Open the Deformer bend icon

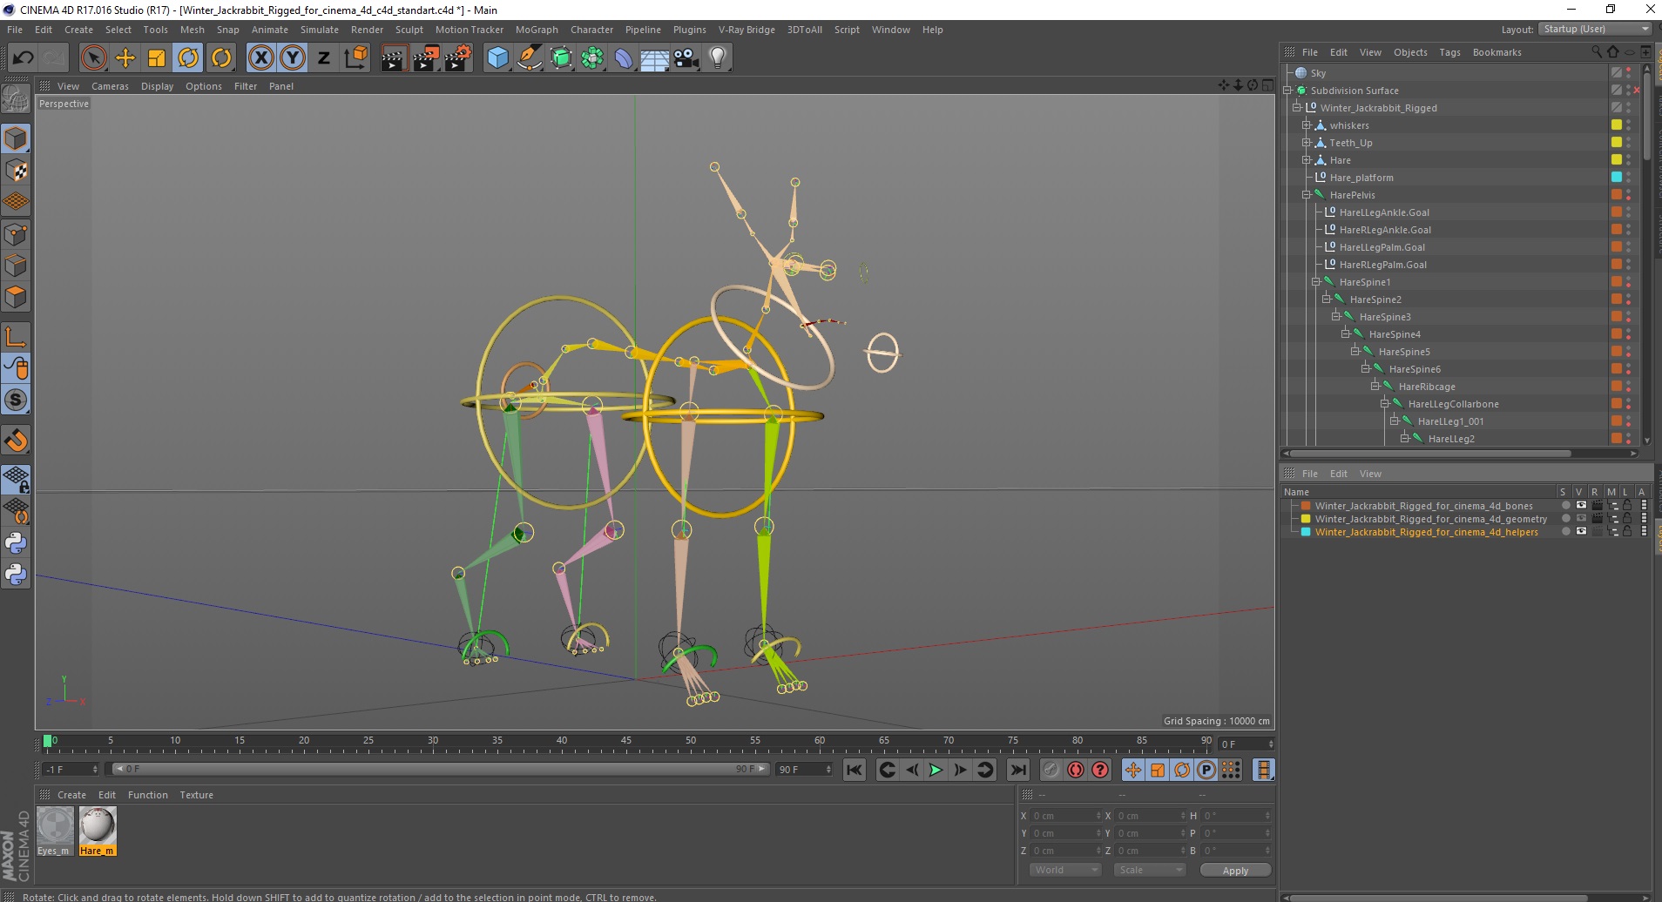[624, 58]
